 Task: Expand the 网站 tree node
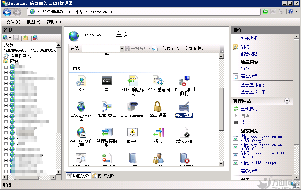[3, 61]
